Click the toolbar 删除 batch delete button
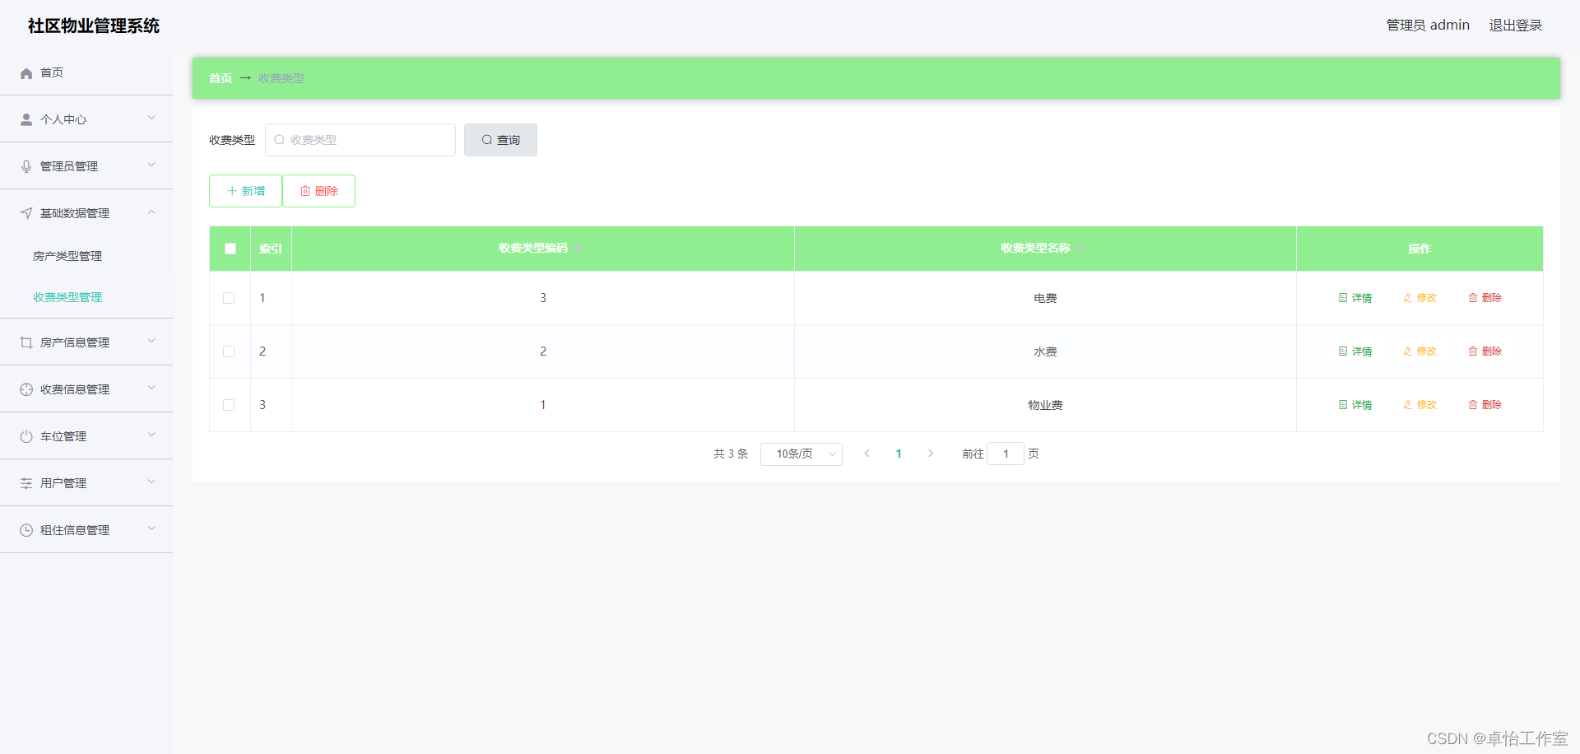1580x754 pixels. pyautogui.click(x=318, y=191)
